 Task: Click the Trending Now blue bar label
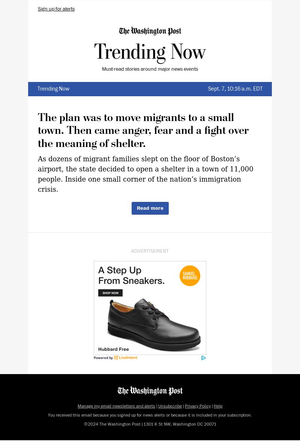tap(53, 89)
